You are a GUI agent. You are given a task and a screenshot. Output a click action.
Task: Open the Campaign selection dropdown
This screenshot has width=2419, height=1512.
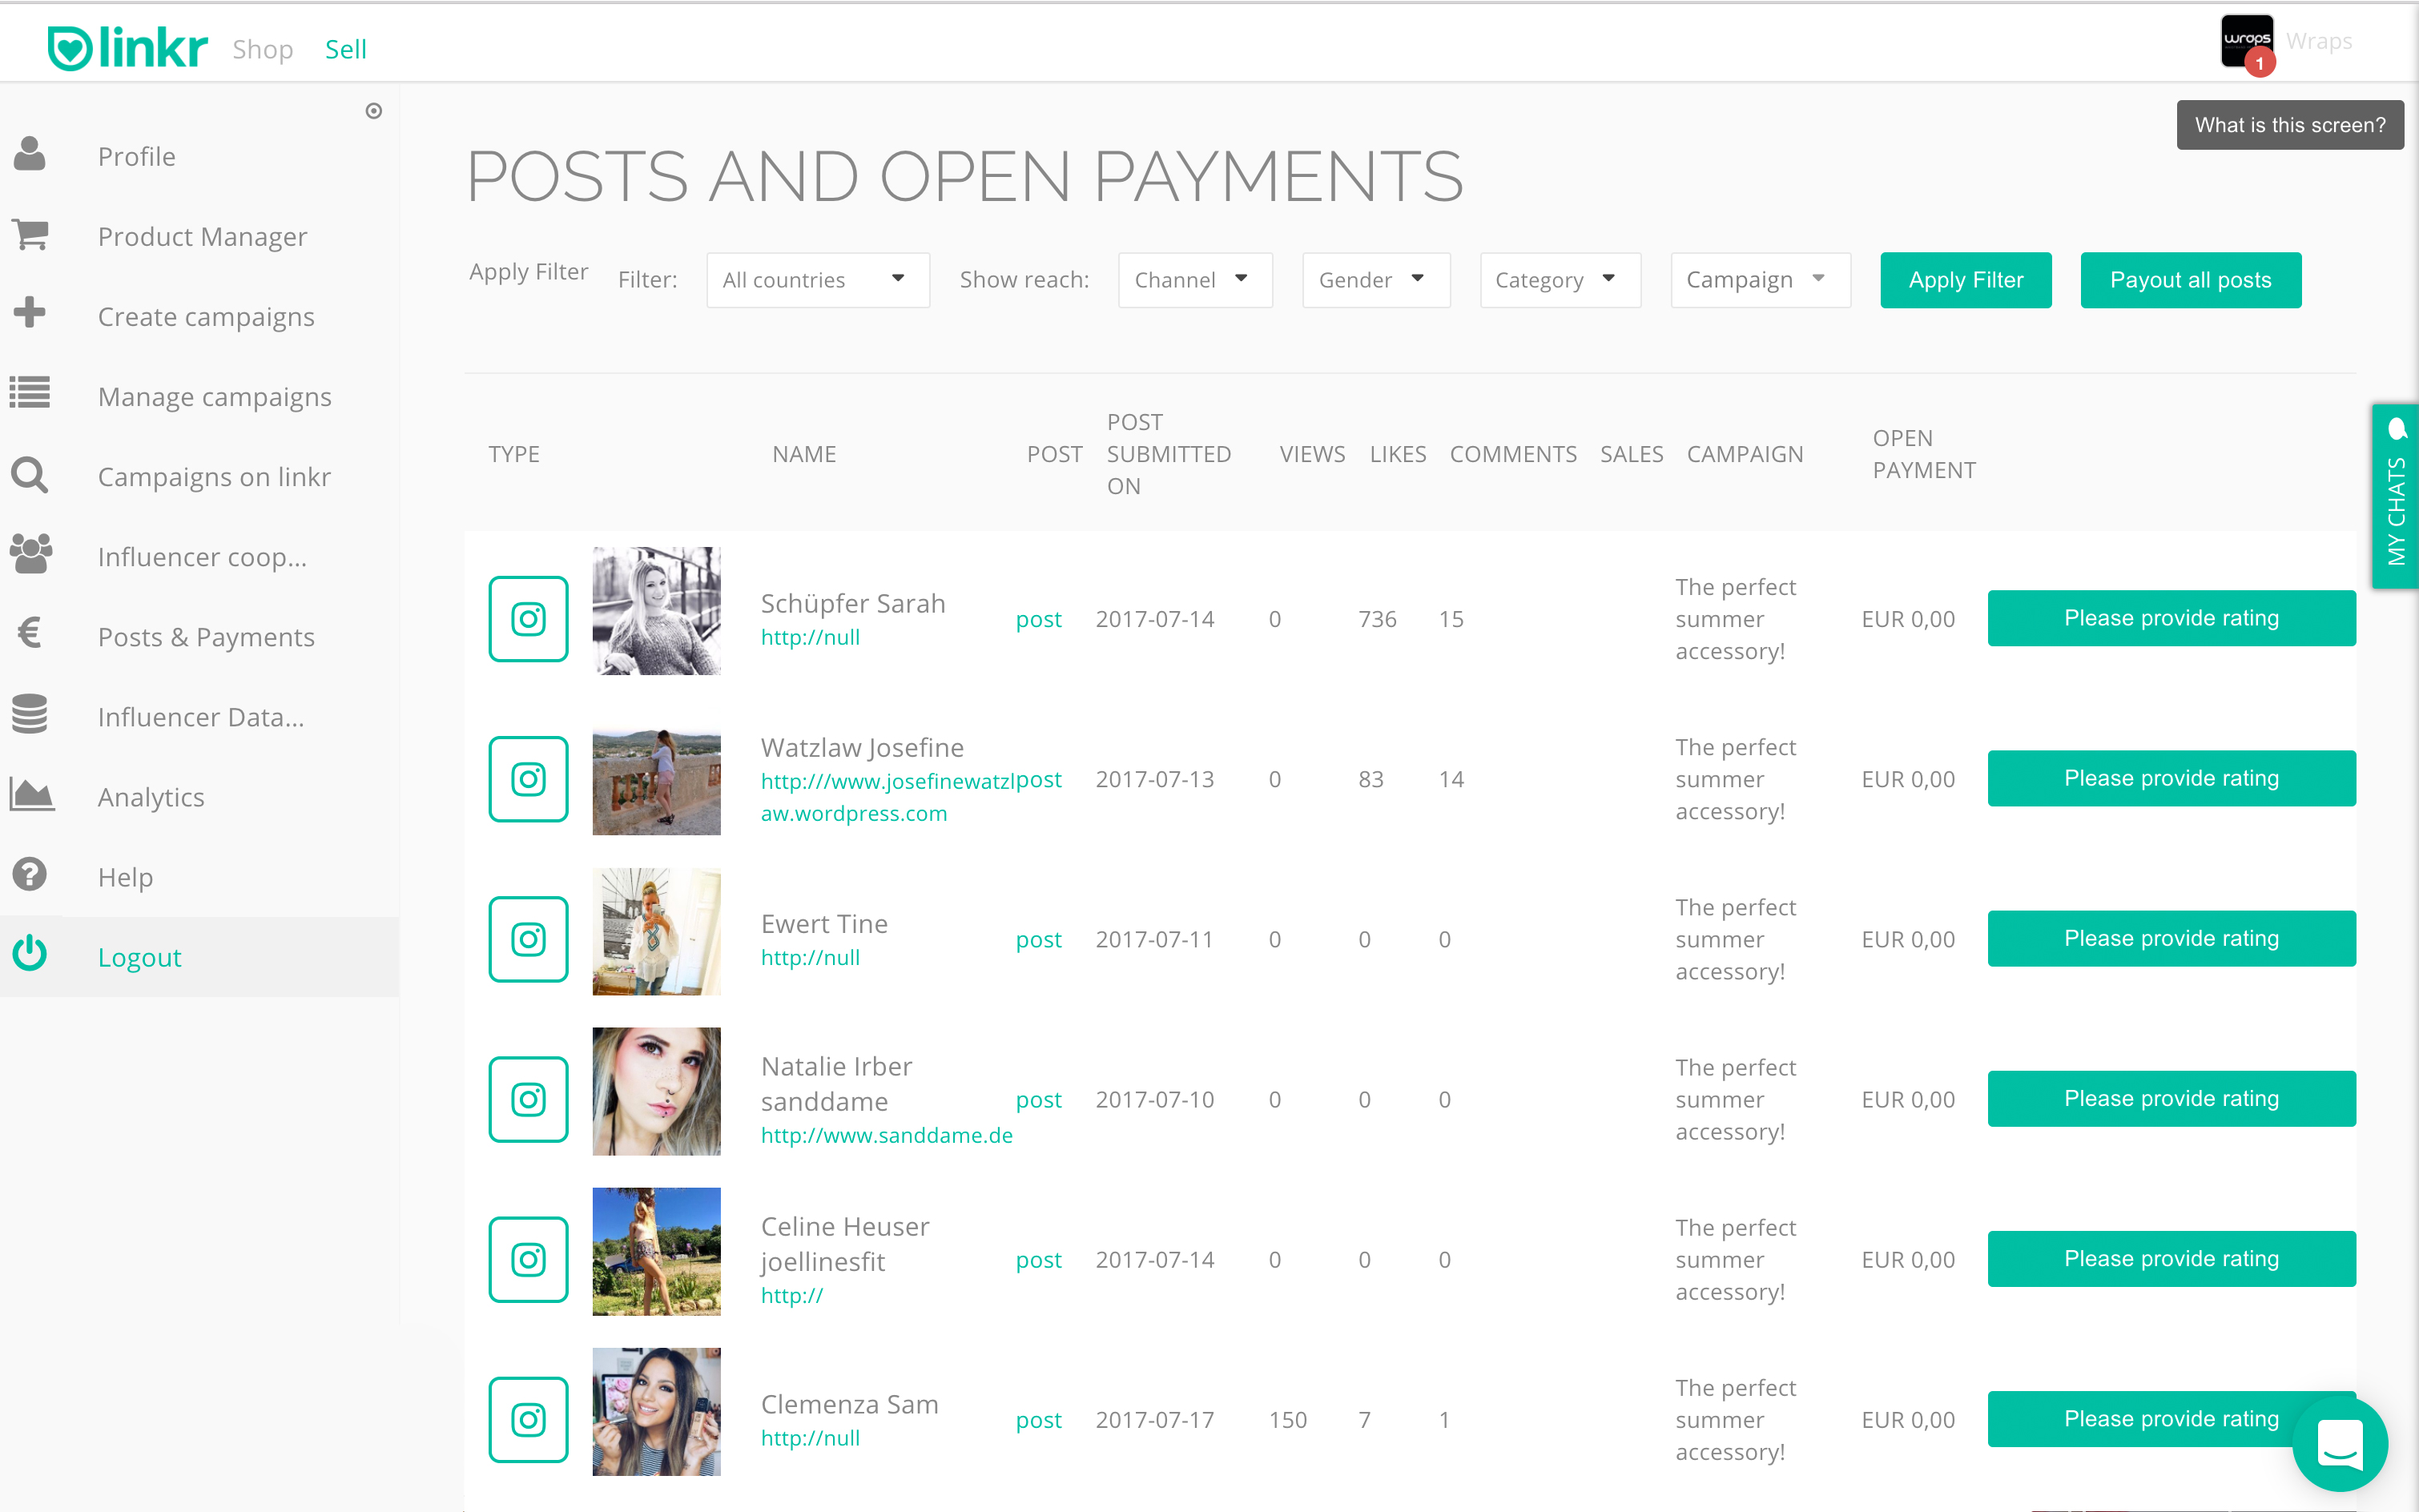pos(1759,280)
